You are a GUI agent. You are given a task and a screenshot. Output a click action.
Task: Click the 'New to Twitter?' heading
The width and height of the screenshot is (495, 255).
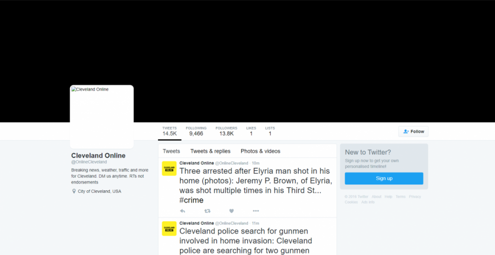(368, 152)
